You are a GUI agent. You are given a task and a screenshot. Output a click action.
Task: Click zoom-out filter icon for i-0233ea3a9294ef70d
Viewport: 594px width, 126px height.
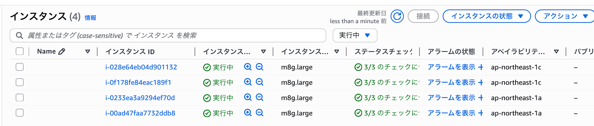point(260,98)
